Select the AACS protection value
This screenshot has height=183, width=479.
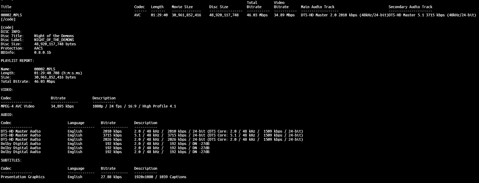coord(39,48)
